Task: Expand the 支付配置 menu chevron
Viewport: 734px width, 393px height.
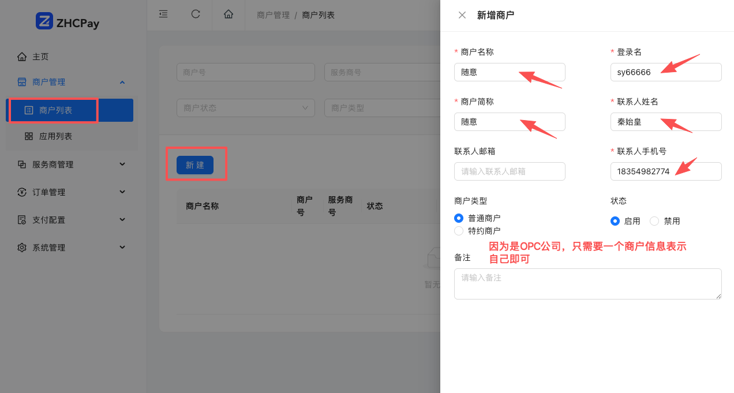Action: tap(122, 220)
